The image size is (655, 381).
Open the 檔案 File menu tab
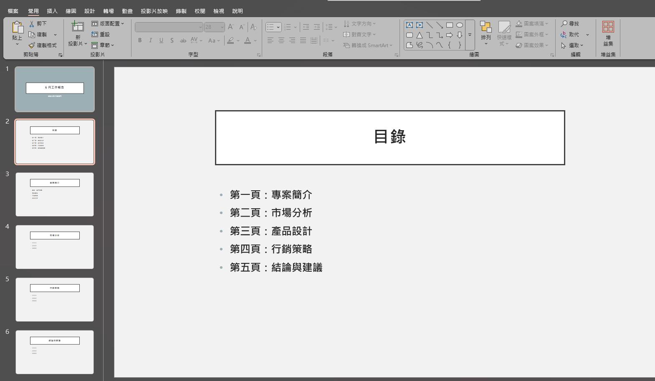click(x=13, y=11)
